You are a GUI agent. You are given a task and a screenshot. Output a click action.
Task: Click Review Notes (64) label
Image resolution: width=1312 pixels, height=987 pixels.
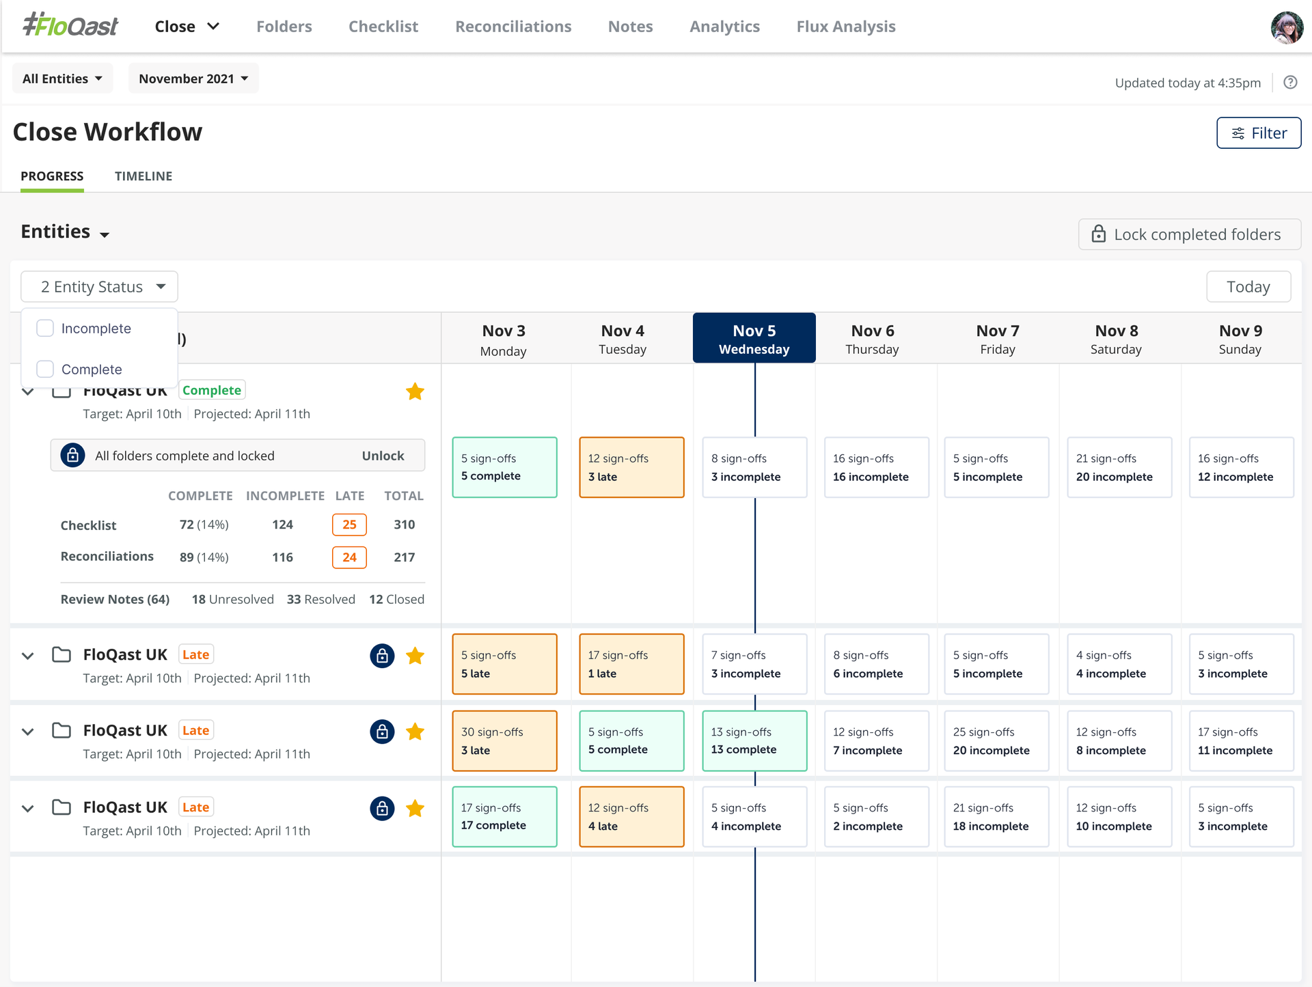pos(115,599)
